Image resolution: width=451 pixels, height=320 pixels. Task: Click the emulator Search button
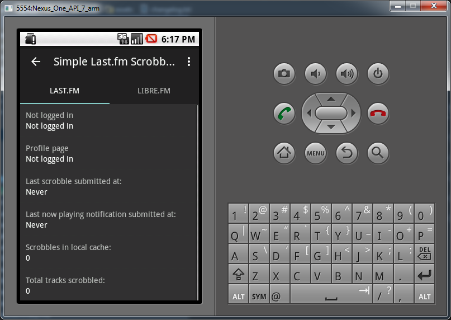click(x=378, y=153)
